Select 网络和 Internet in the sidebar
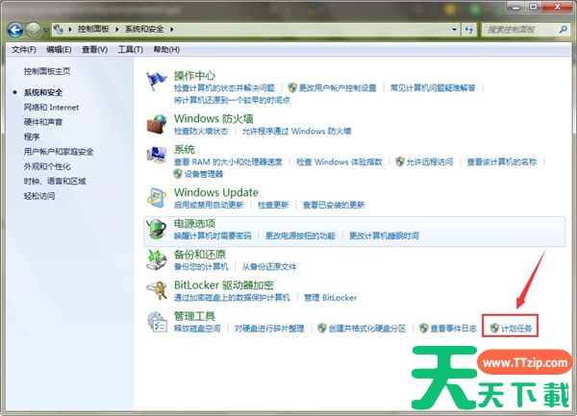The width and height of the screenshot is (577, 416). click(x=52, y=107)
